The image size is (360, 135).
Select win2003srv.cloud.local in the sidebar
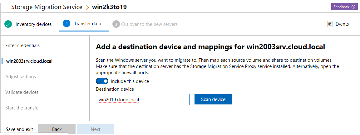29,61
